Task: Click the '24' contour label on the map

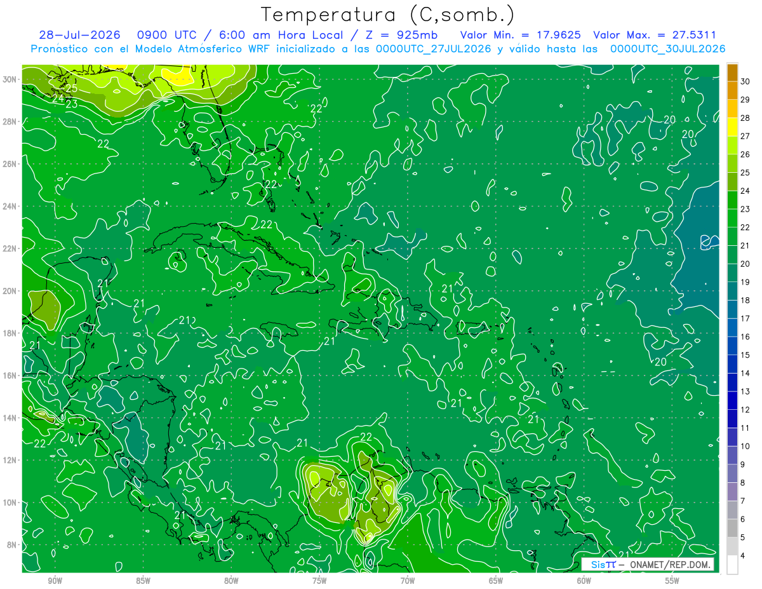Action: [58, 99]
